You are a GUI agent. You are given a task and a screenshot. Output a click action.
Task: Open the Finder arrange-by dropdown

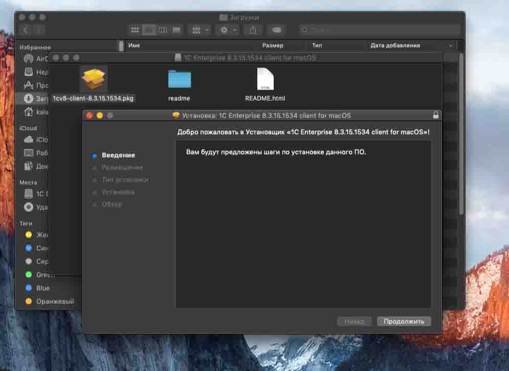(201, 30)
